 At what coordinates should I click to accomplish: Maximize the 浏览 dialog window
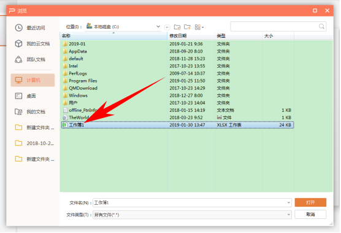(315, 10)
